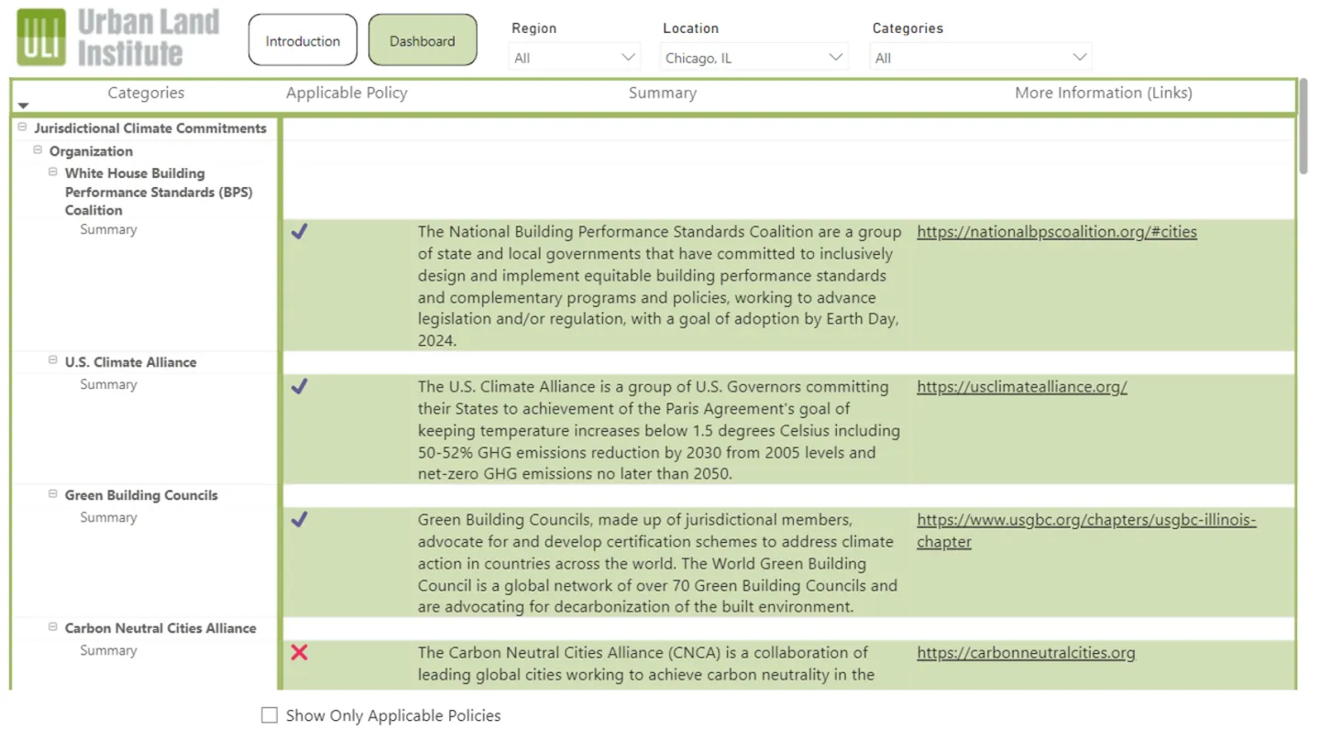Switch to the Introduction page
Screen dimensions: 1320x730
tap(302, 40)
